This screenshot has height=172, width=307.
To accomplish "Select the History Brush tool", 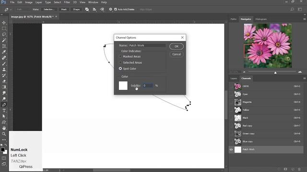I will [4, 75].
